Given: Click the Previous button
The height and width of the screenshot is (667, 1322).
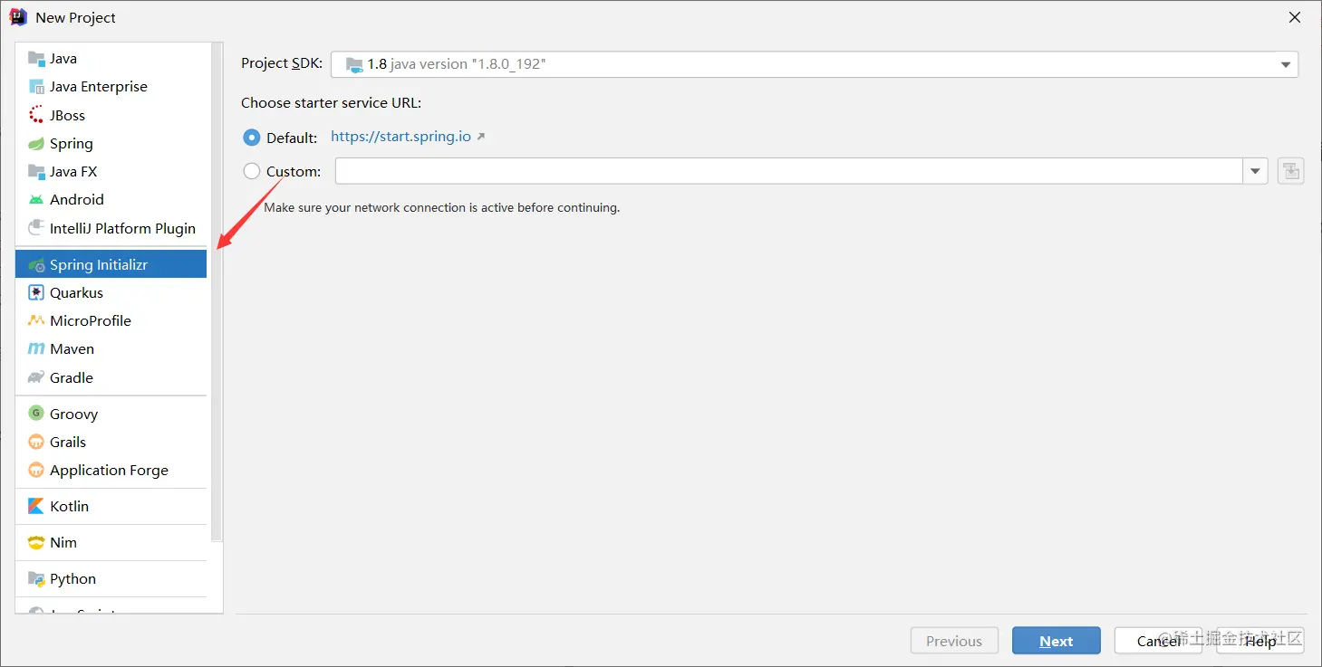Looking at the screenshot, I should point(954,641).
